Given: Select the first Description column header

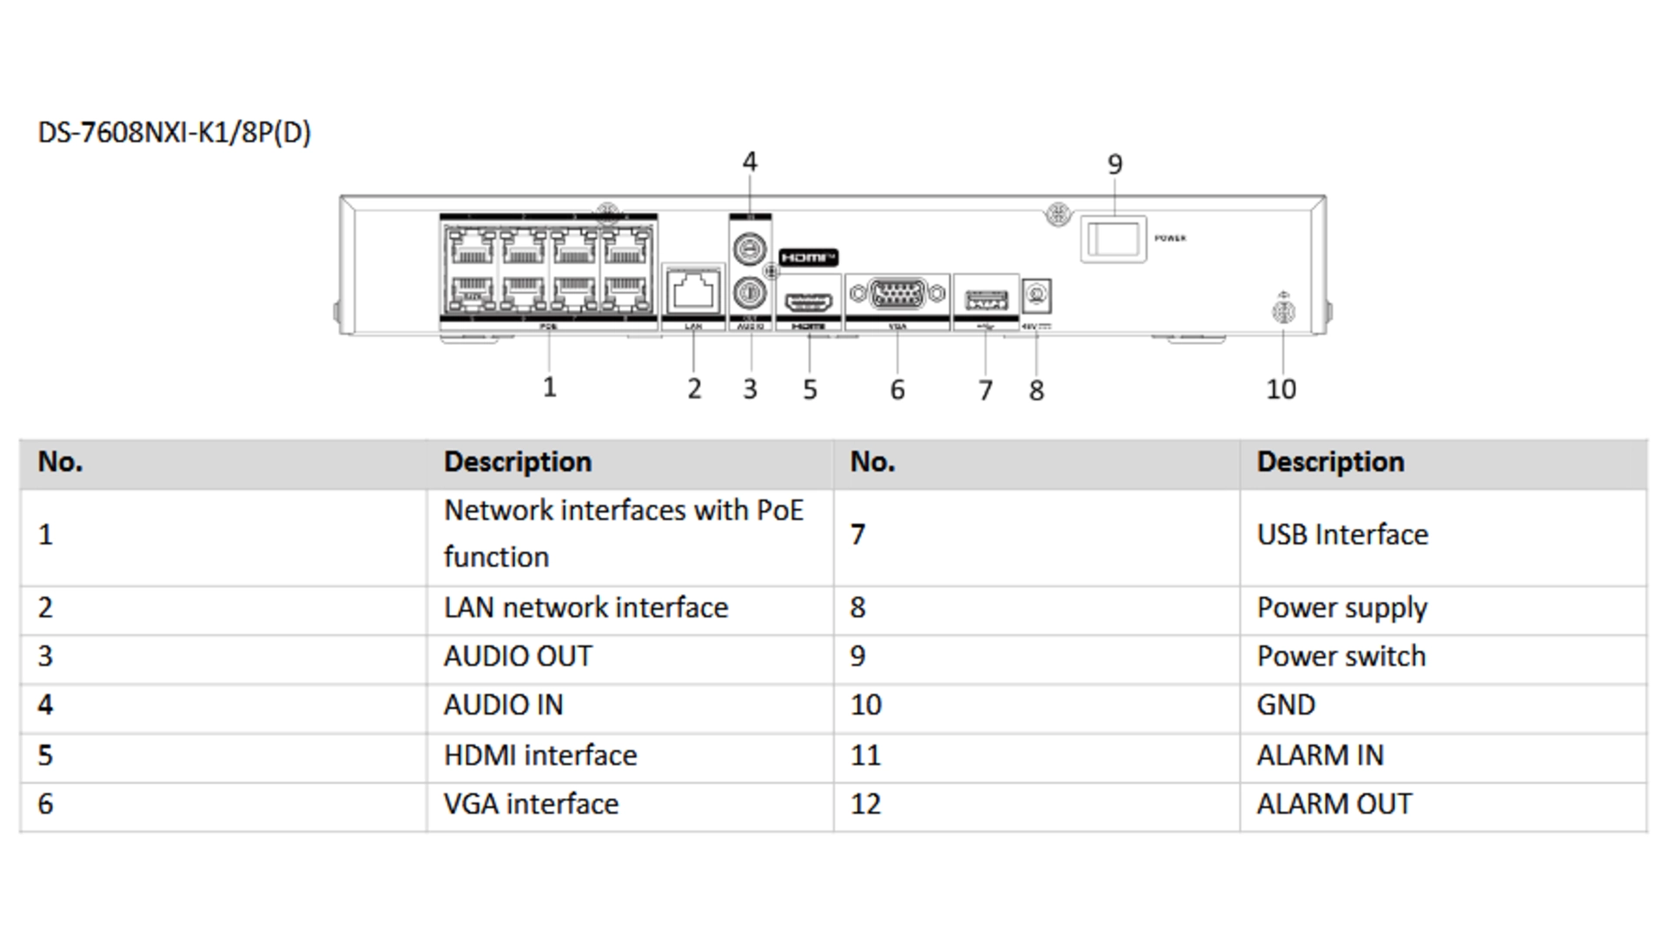Looking at the screenshot, I should (x=517, y=461).
